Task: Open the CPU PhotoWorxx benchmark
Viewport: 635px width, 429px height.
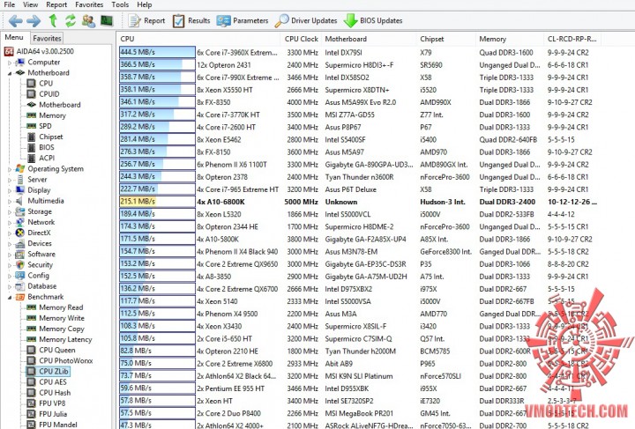Action: click(x=65, y=360)
